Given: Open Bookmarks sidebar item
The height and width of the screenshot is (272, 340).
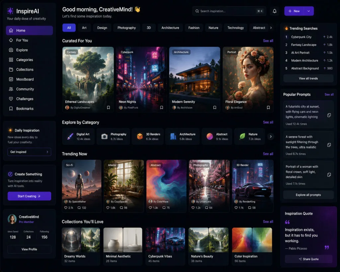Looking at the screenshot, I should point(29,109).
